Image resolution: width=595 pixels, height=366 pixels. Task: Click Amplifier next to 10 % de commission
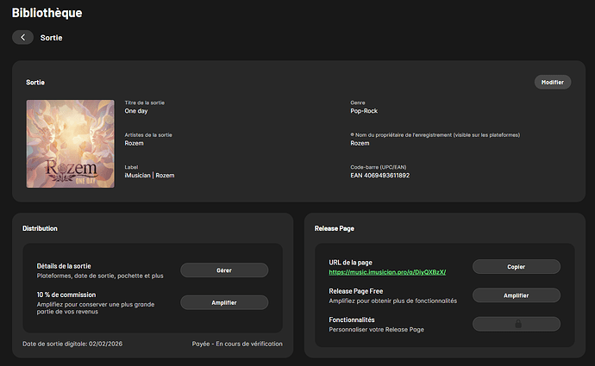(224, 302)
